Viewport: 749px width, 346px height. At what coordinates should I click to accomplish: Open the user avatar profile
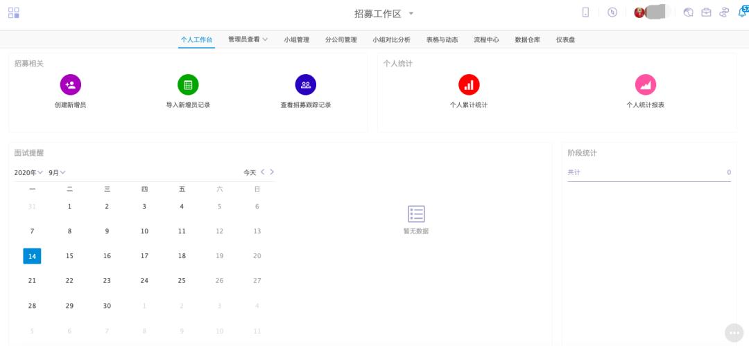[x=639, y=13]
